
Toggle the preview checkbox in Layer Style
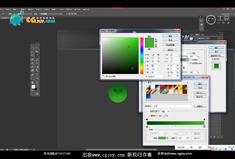coord(212,59)
